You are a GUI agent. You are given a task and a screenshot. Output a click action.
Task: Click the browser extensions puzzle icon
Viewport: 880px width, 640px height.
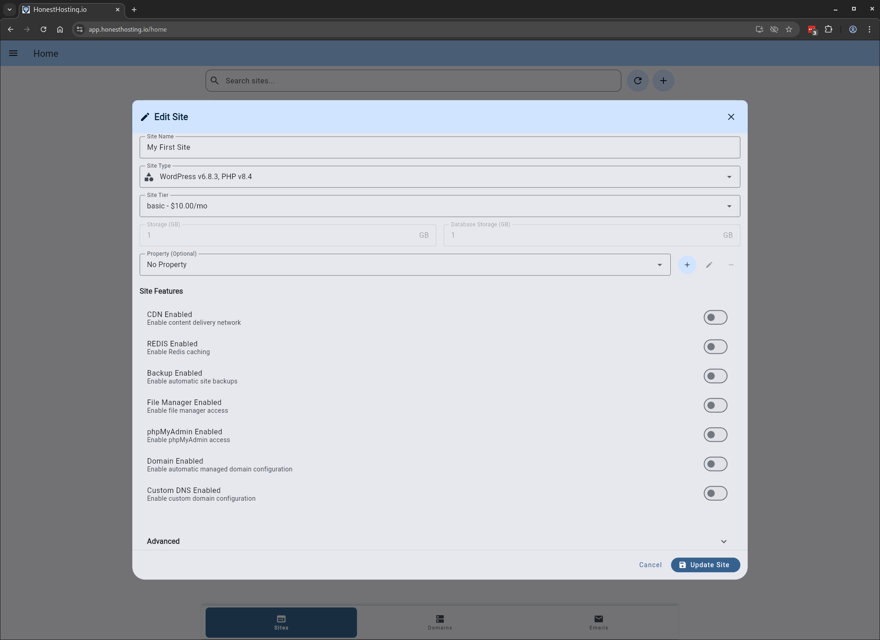(828, 29)
